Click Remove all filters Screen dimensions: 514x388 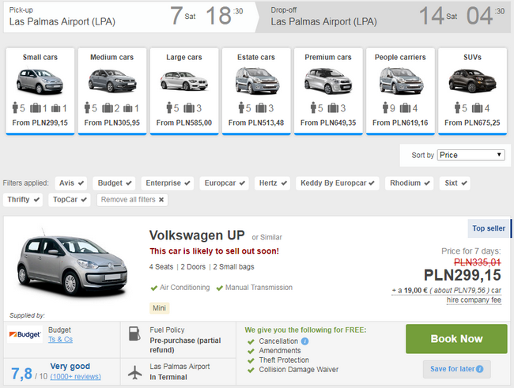132,200
